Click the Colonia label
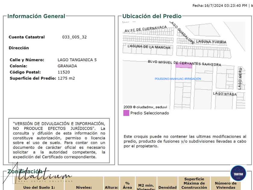 point(18,66)
